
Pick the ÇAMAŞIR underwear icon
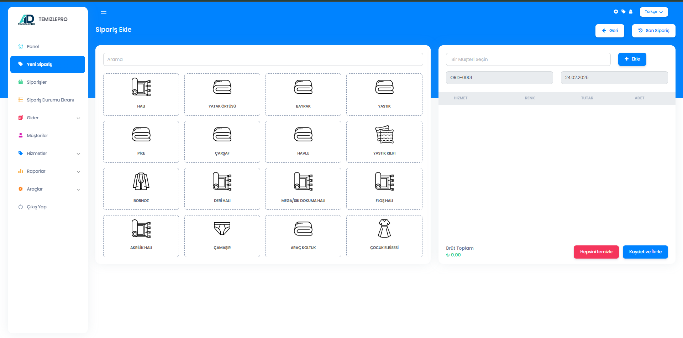pyautogui.click(x=222, y=229)
